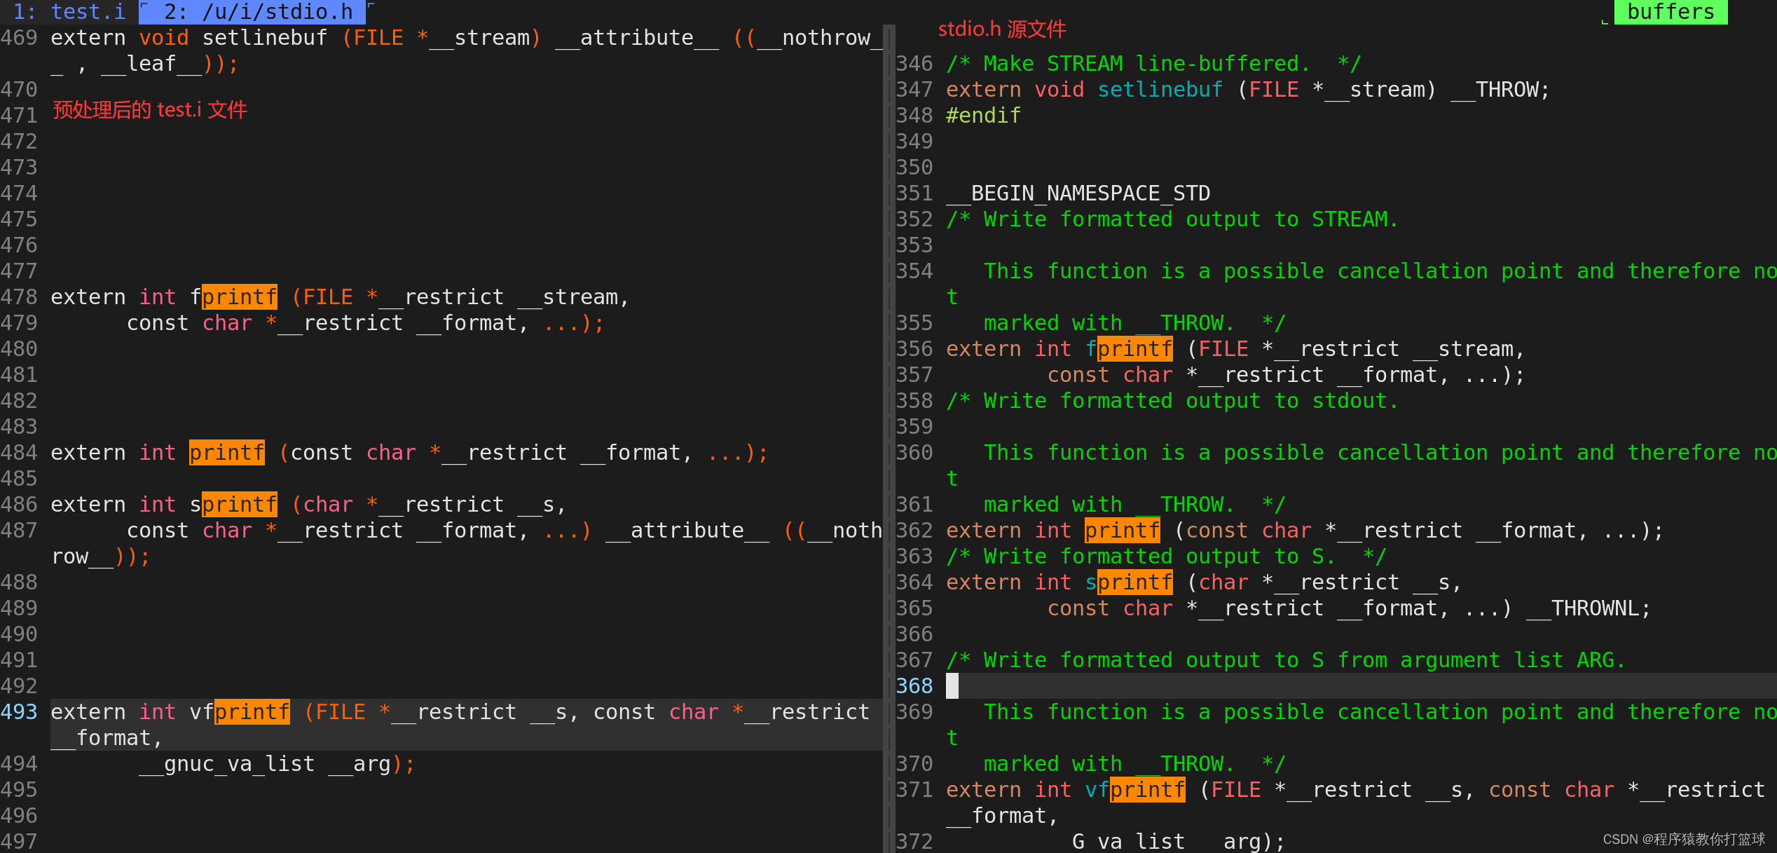Click highlighted printf on line 484
This screenshot has height=853, width=1777.
[x=227, y=453]
